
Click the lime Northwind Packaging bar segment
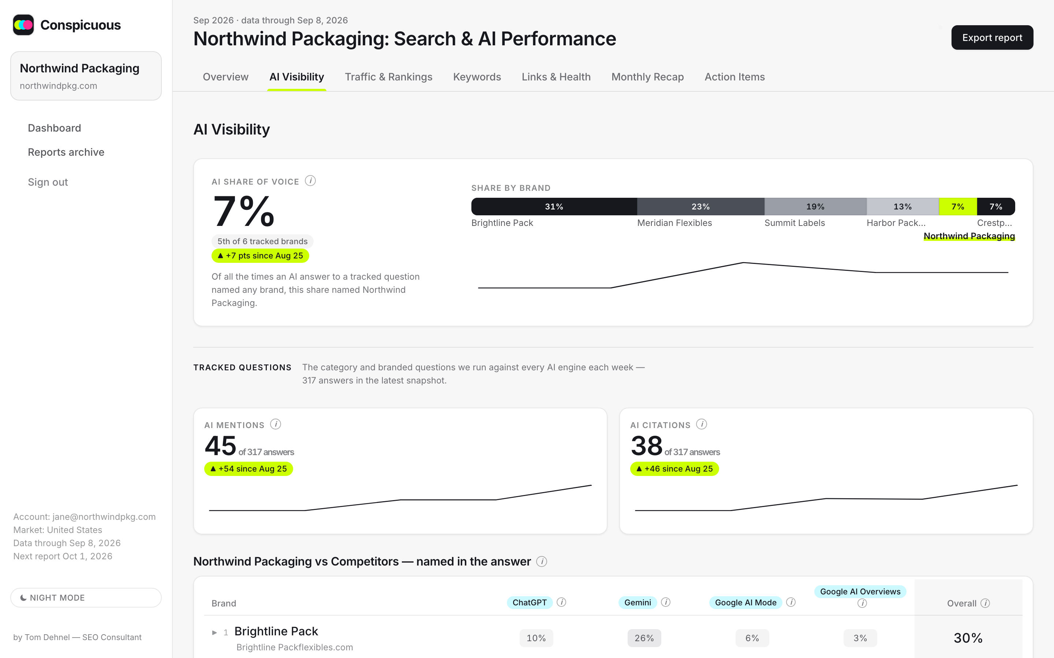(958, 206)
